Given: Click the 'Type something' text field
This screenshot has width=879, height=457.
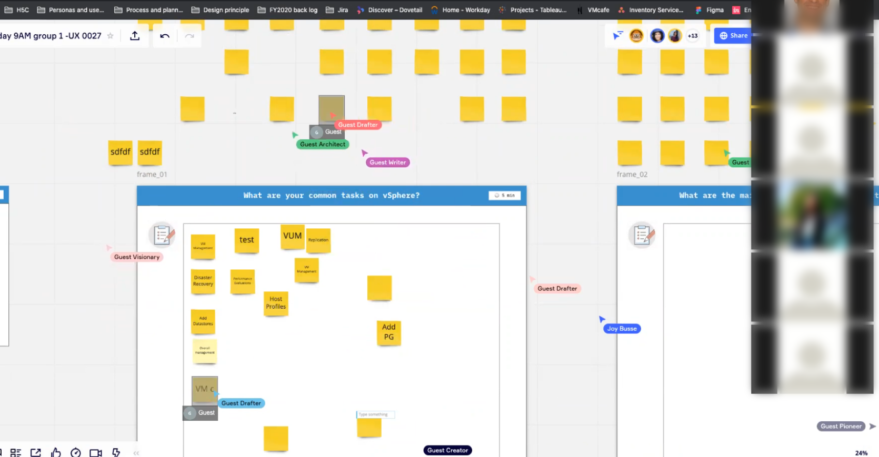Looking at the screenshot, I should pyautogui.click(x=375, y=414).
